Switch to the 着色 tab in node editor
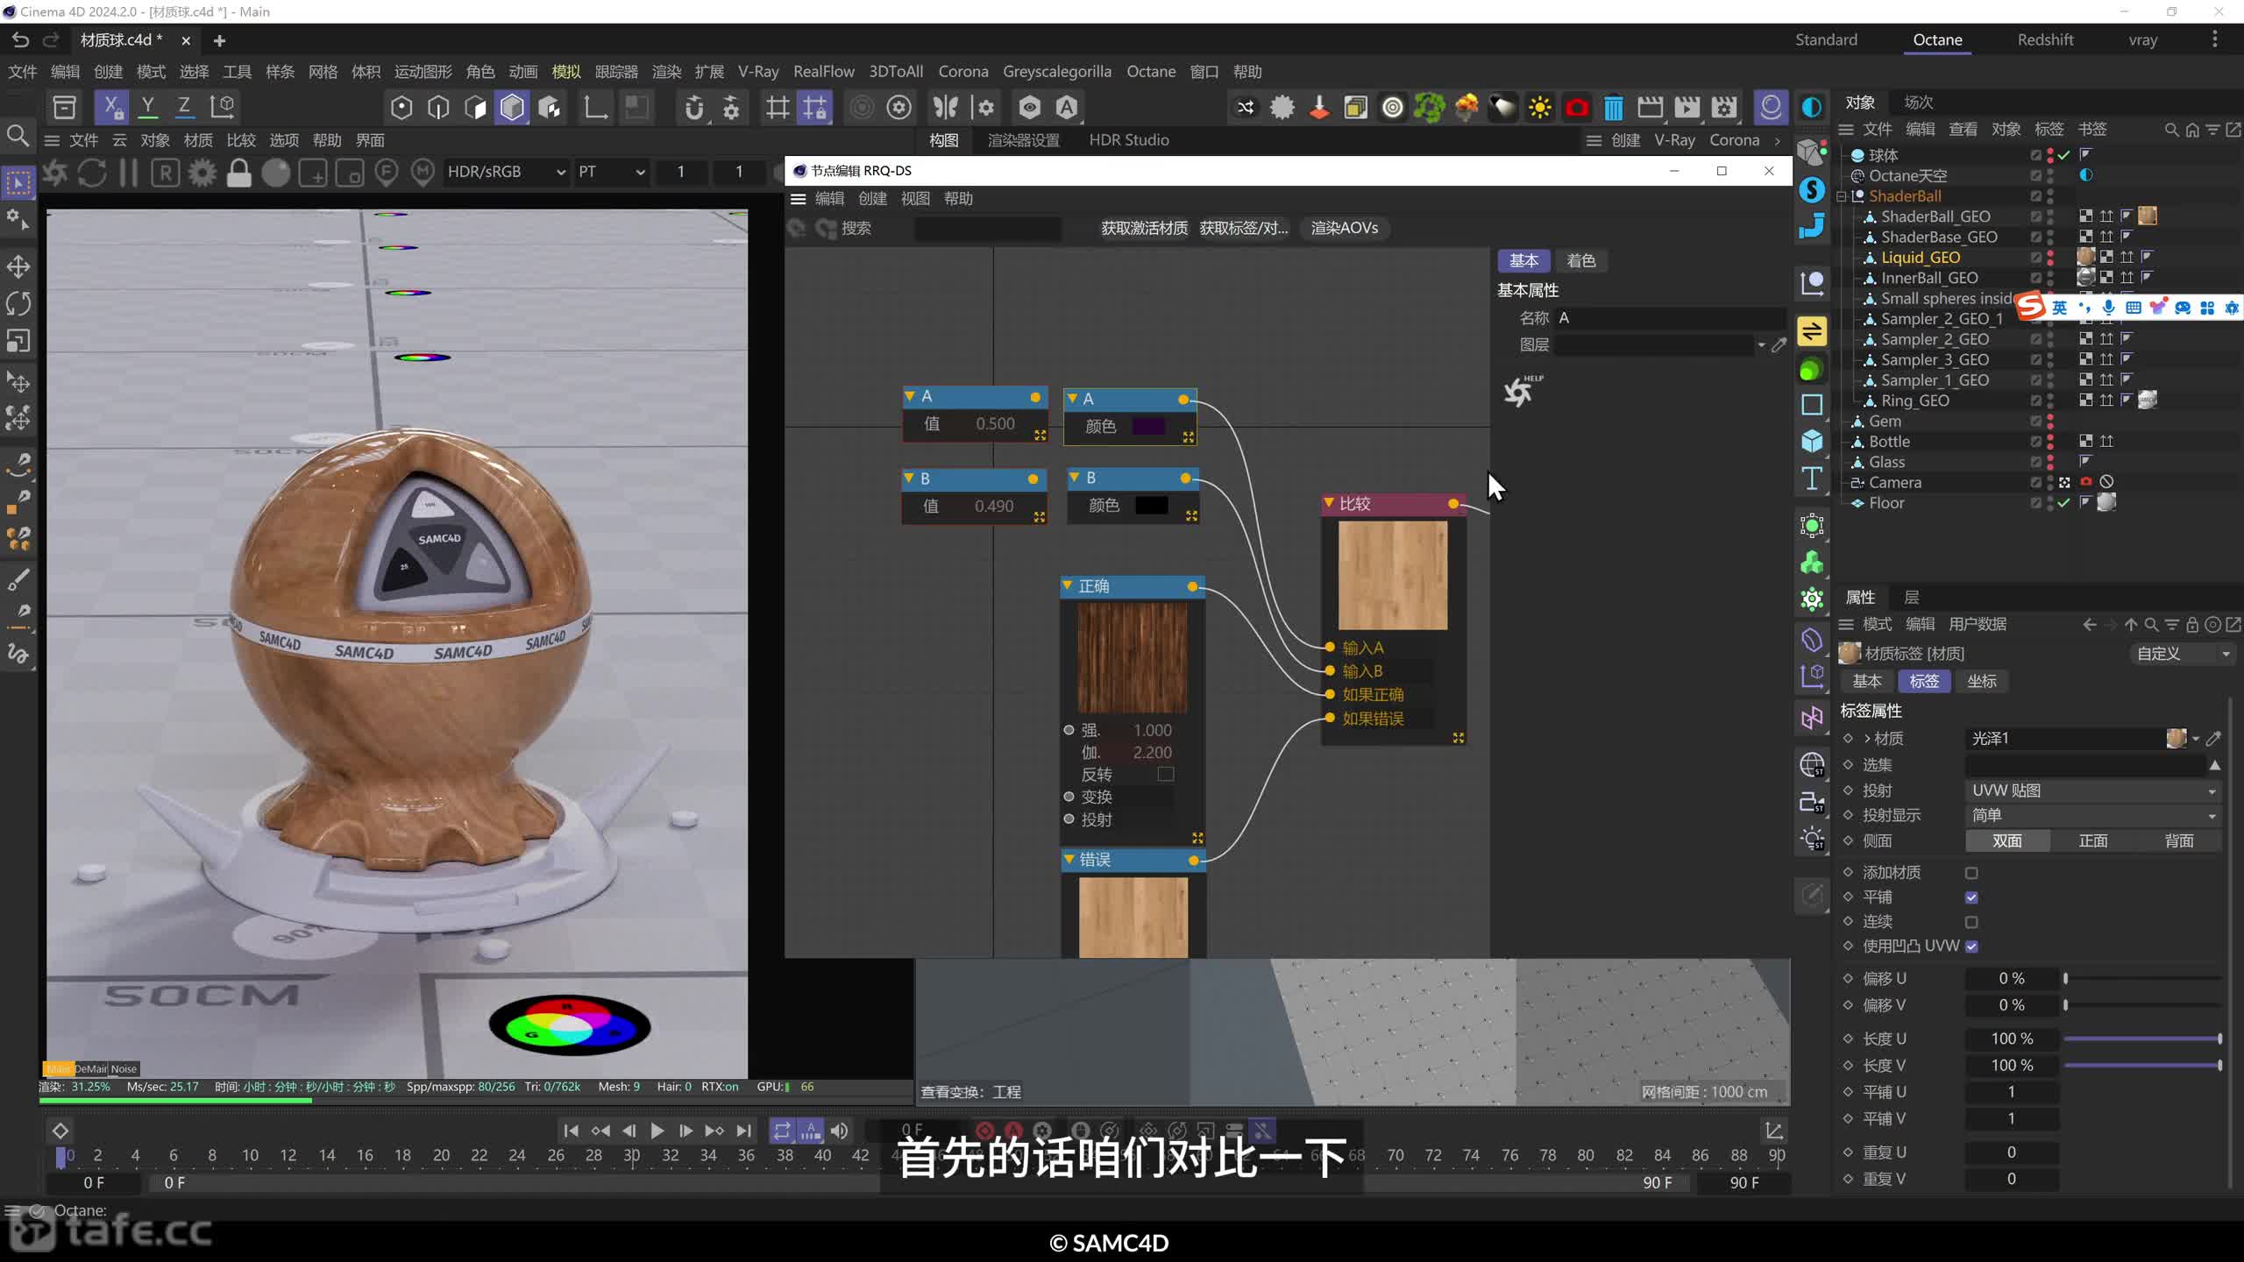This screenshot has height=1262, width=2244. [1580, 260]
